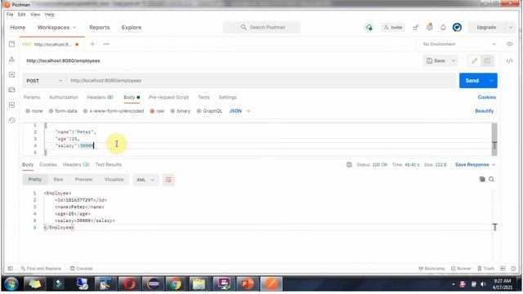The width and height of the screenshot is (523, 294).
Task: Switch to the Params tab
Action: [32, 97]
